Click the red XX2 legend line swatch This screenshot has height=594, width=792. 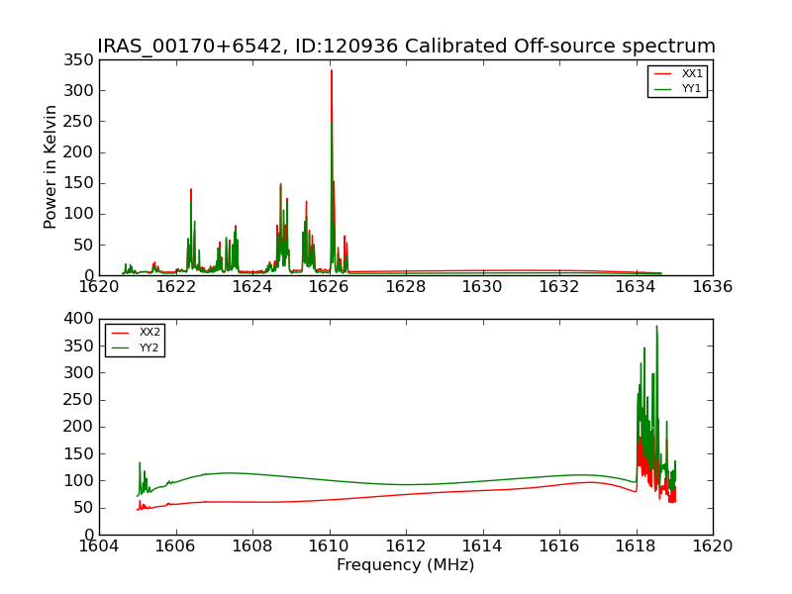point(121,333)
